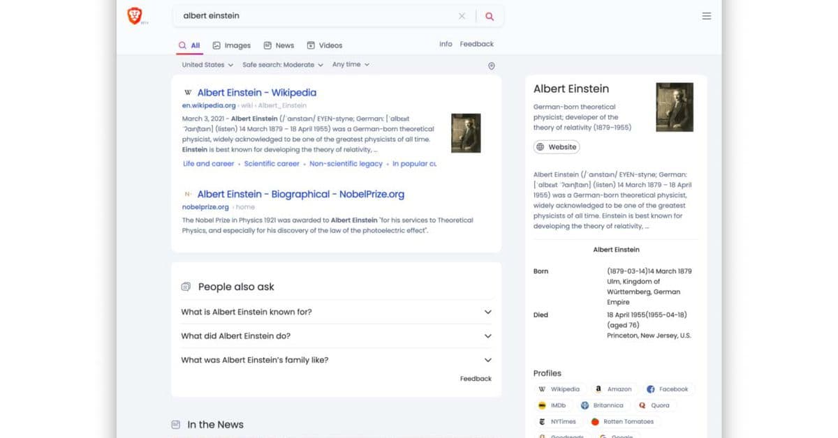This screenshot has width=838, height=438.
Task: Click the In the News section icon
Action: click(176, 425)
